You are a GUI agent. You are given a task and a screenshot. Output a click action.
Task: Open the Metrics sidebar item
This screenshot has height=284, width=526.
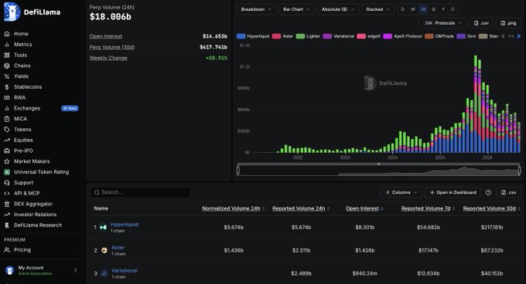(22, 45)
